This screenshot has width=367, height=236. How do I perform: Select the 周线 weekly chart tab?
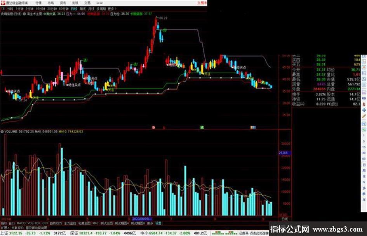point(83,9)
